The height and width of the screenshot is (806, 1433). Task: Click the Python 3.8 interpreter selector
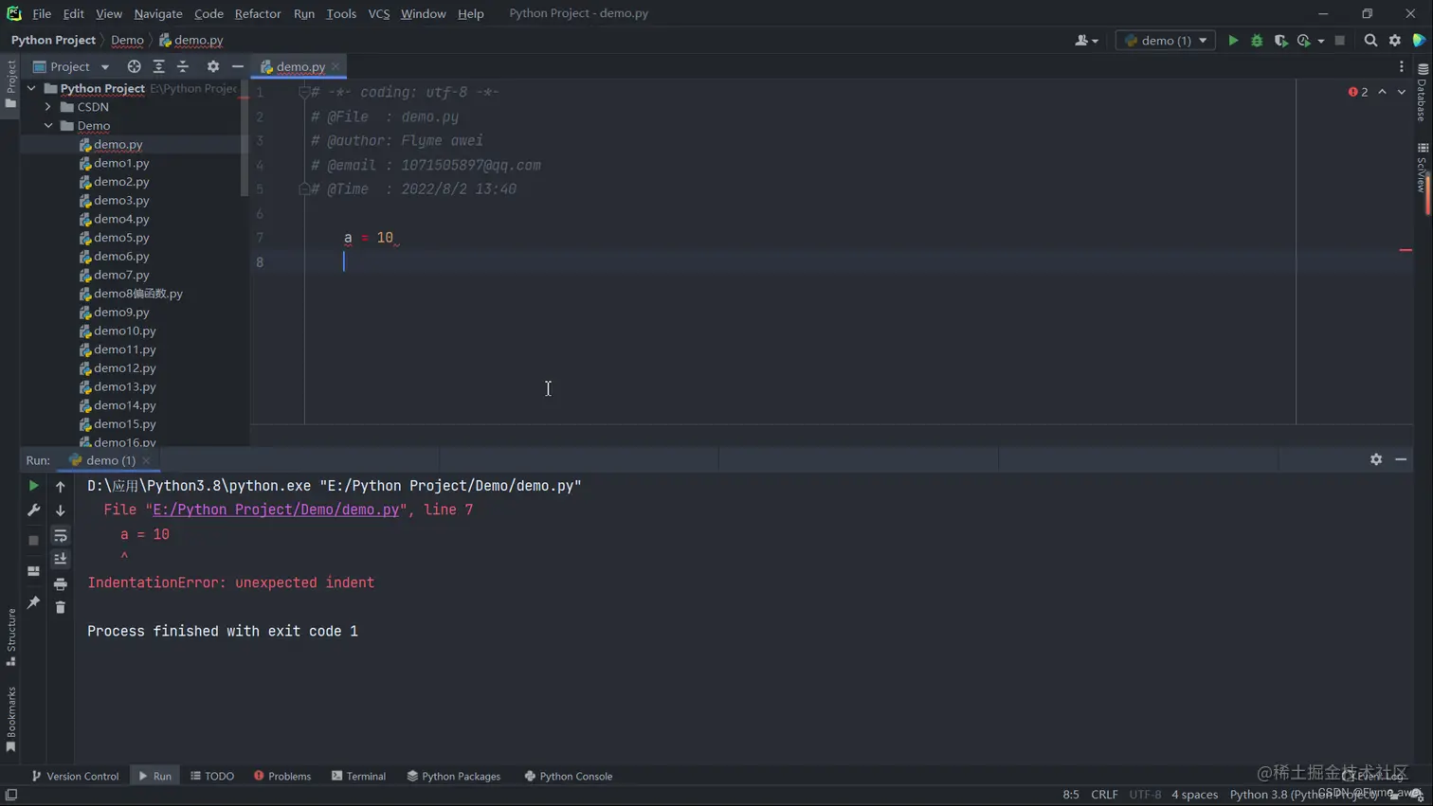click(x=1303, y=795)
